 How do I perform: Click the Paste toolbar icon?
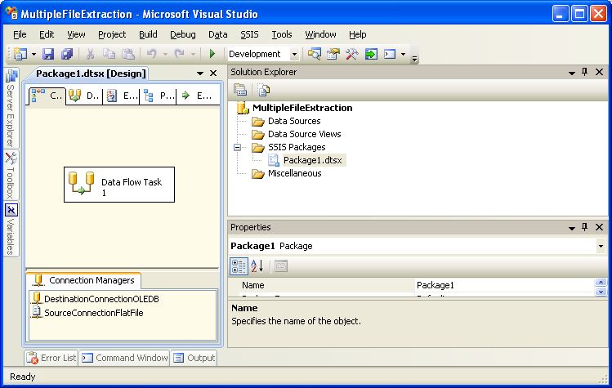tap(128, 54)
